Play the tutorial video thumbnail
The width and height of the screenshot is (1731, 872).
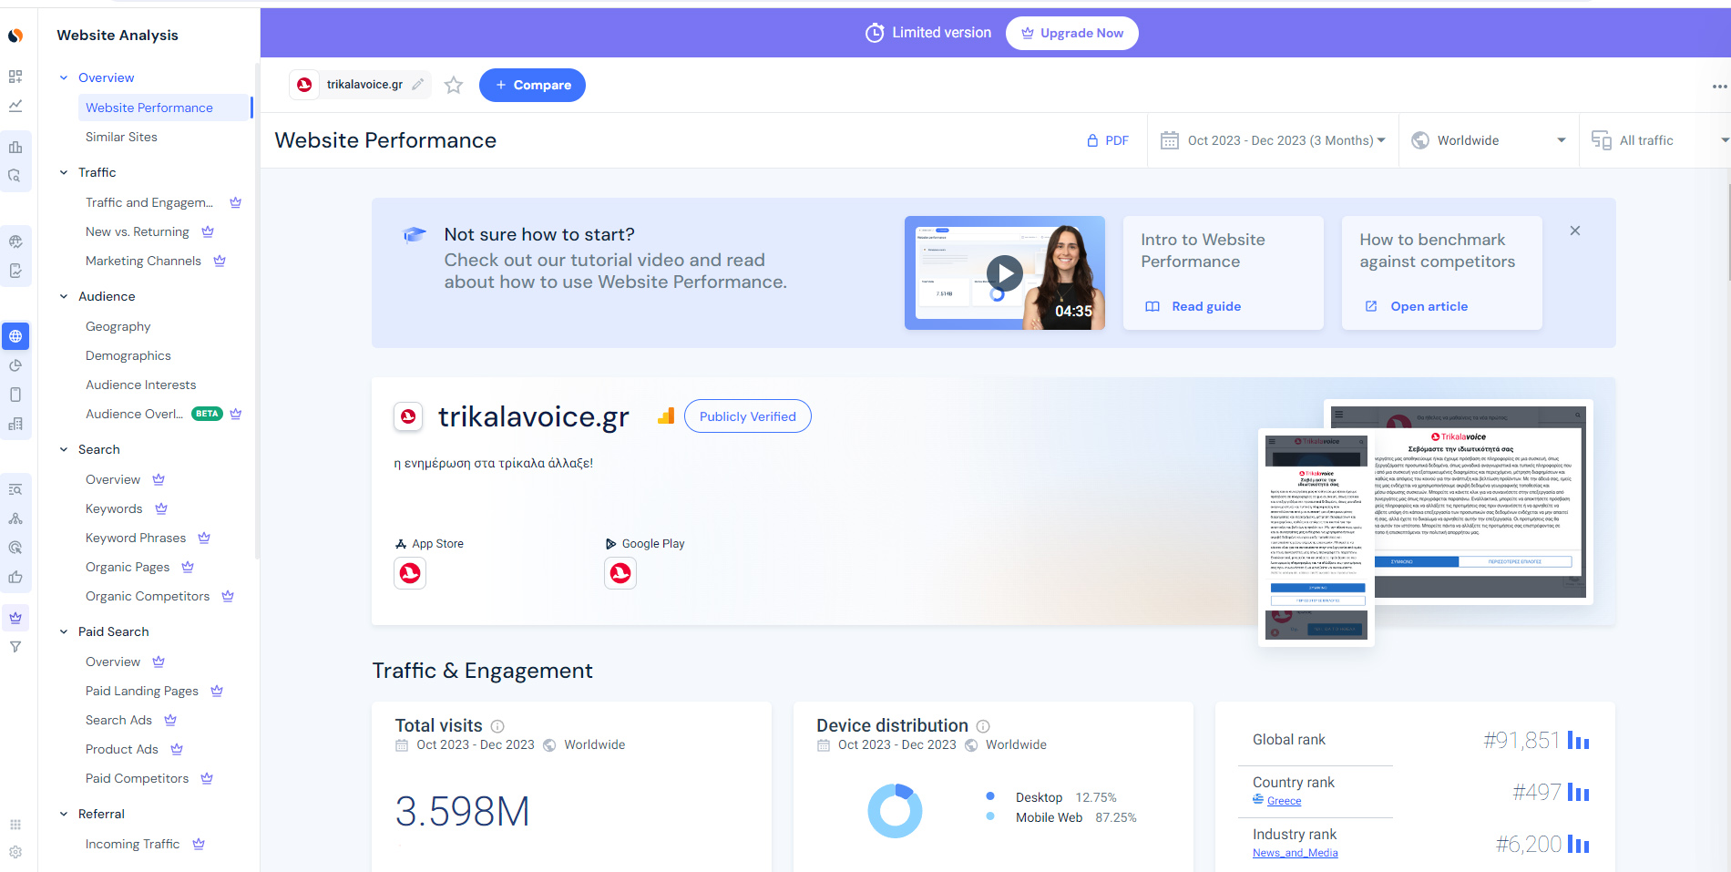[x=1004, y=272]
